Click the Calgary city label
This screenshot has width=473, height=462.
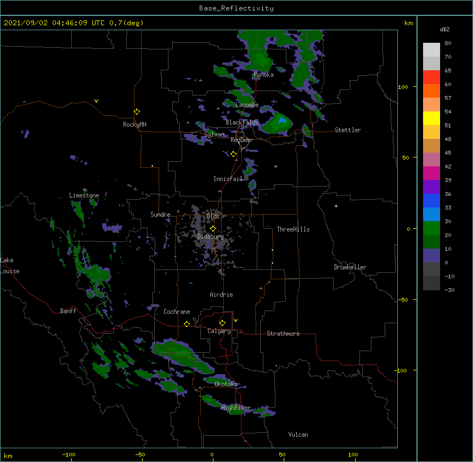click(x=219, y=331)
